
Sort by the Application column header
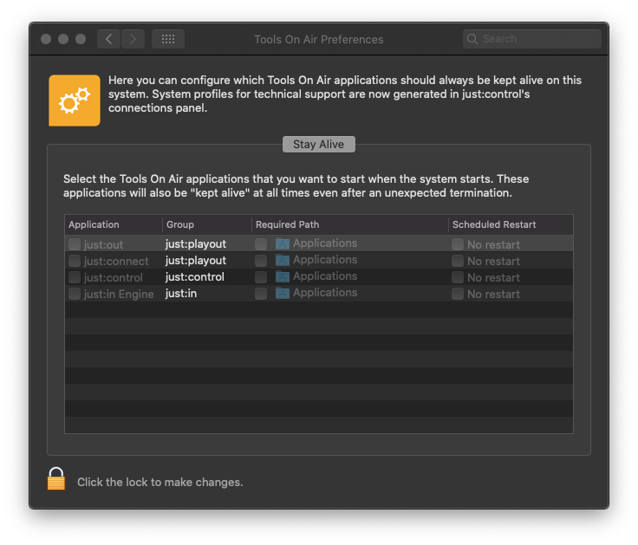tap(114, 224)
